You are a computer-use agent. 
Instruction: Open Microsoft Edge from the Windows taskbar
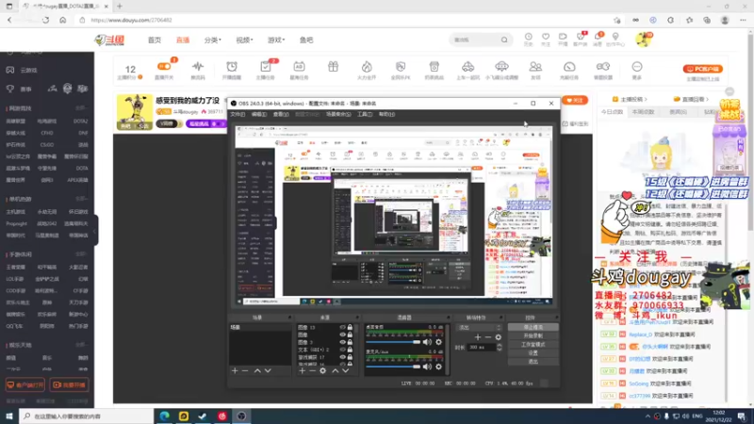(164, 416)
